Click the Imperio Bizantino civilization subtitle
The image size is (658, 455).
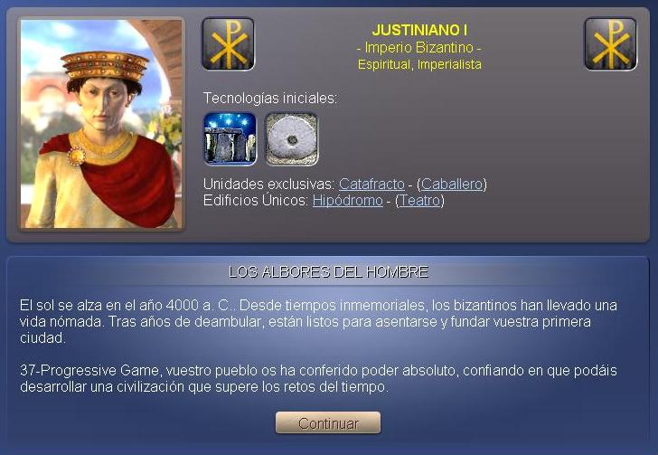418,47
